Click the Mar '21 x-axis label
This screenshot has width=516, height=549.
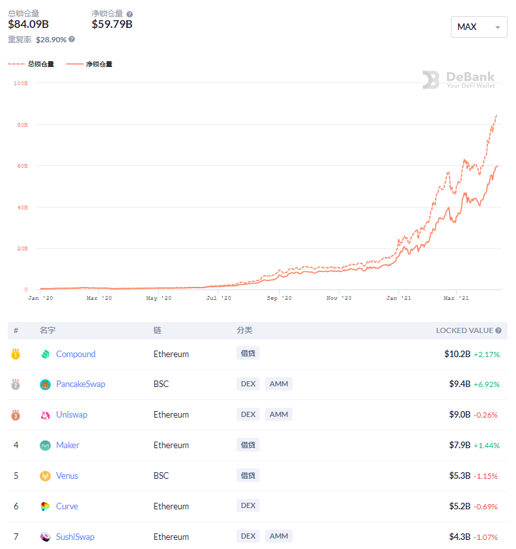(456, 298)
